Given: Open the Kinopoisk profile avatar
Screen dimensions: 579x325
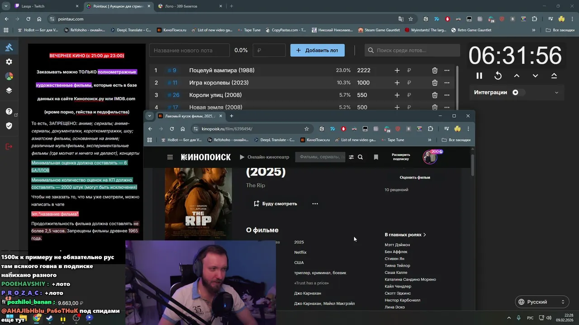Looking at the screenshot, I should [430, 157].
